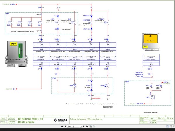Screen dimensions: 175x131
Task: Select the -V48 diode symbol
Action: coord(161,85)
